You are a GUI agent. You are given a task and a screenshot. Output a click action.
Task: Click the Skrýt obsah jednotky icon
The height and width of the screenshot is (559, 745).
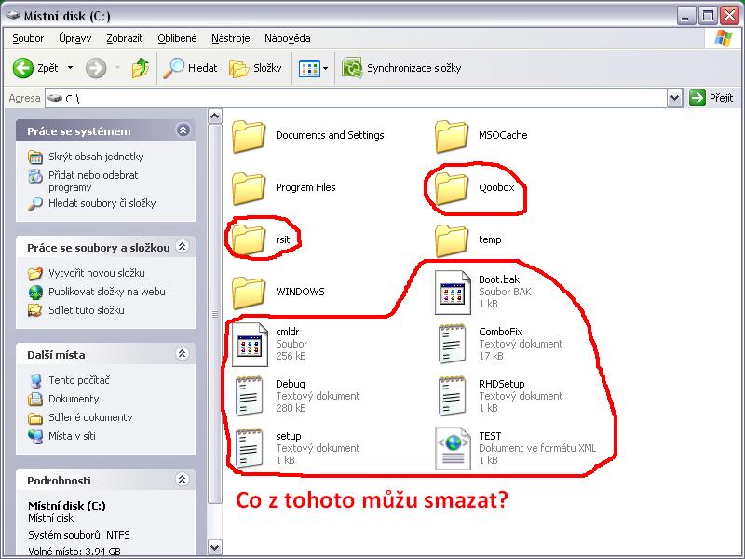click(35, 157)
